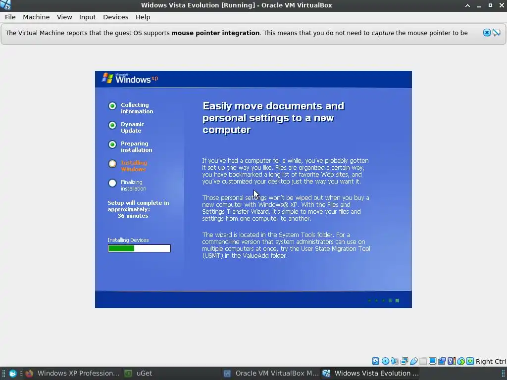Click the bright green square progress dot in setup footer

pos(398,300)
